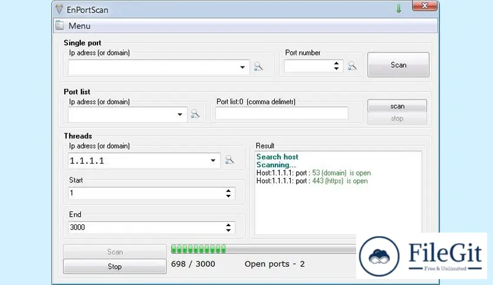Click magnifier icon beside Port number field
Screen dimensions: 493x285
(352, 65)
